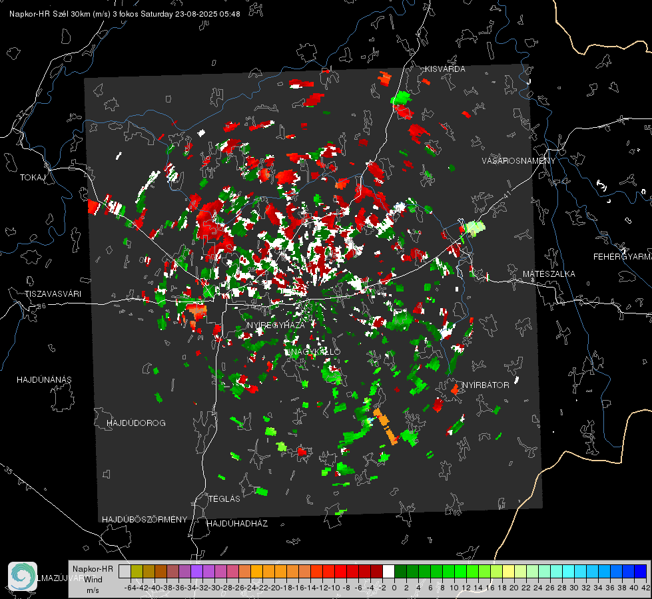Image resolution: width=652 pixels, height=599 pixels.
Task: Click the HAJDÚBÖSZÖRMÉNY city label
Action: 145,519
